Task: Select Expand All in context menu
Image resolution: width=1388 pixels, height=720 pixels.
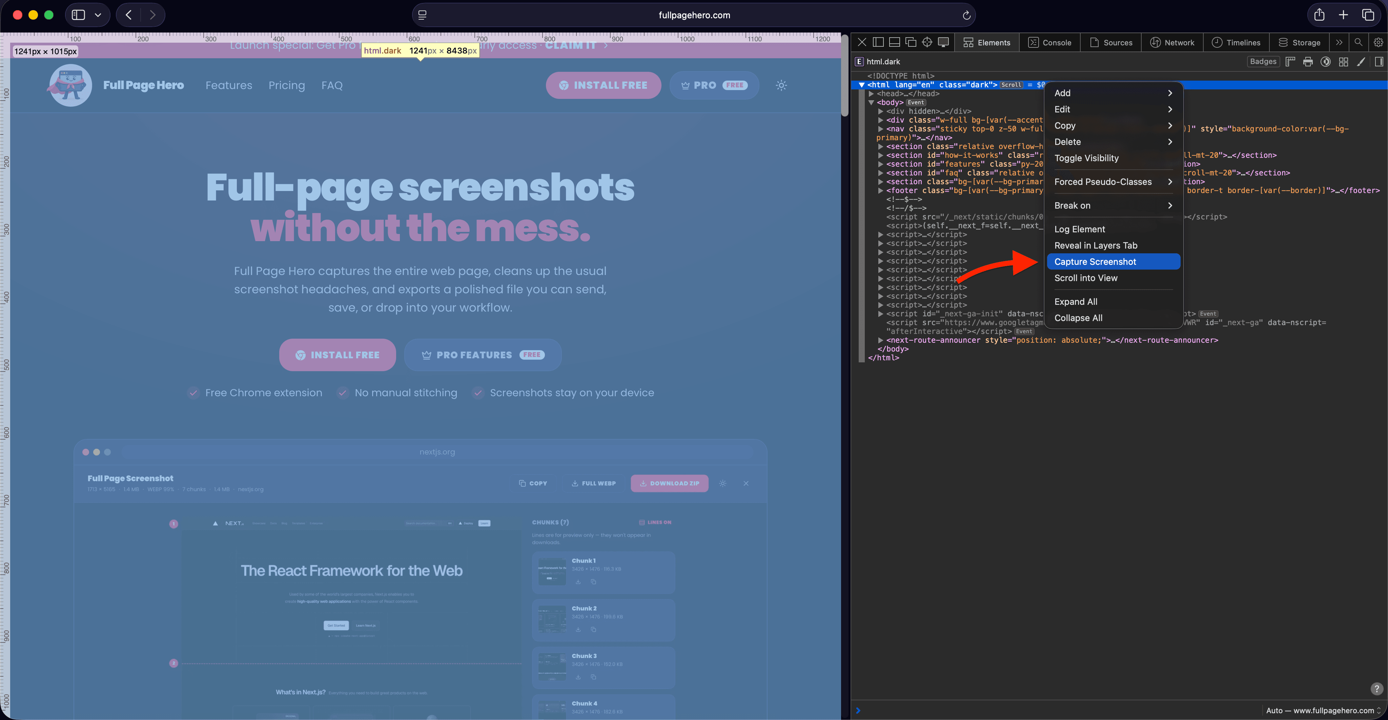Action: pyautogui.click(x=1113, y=301)
